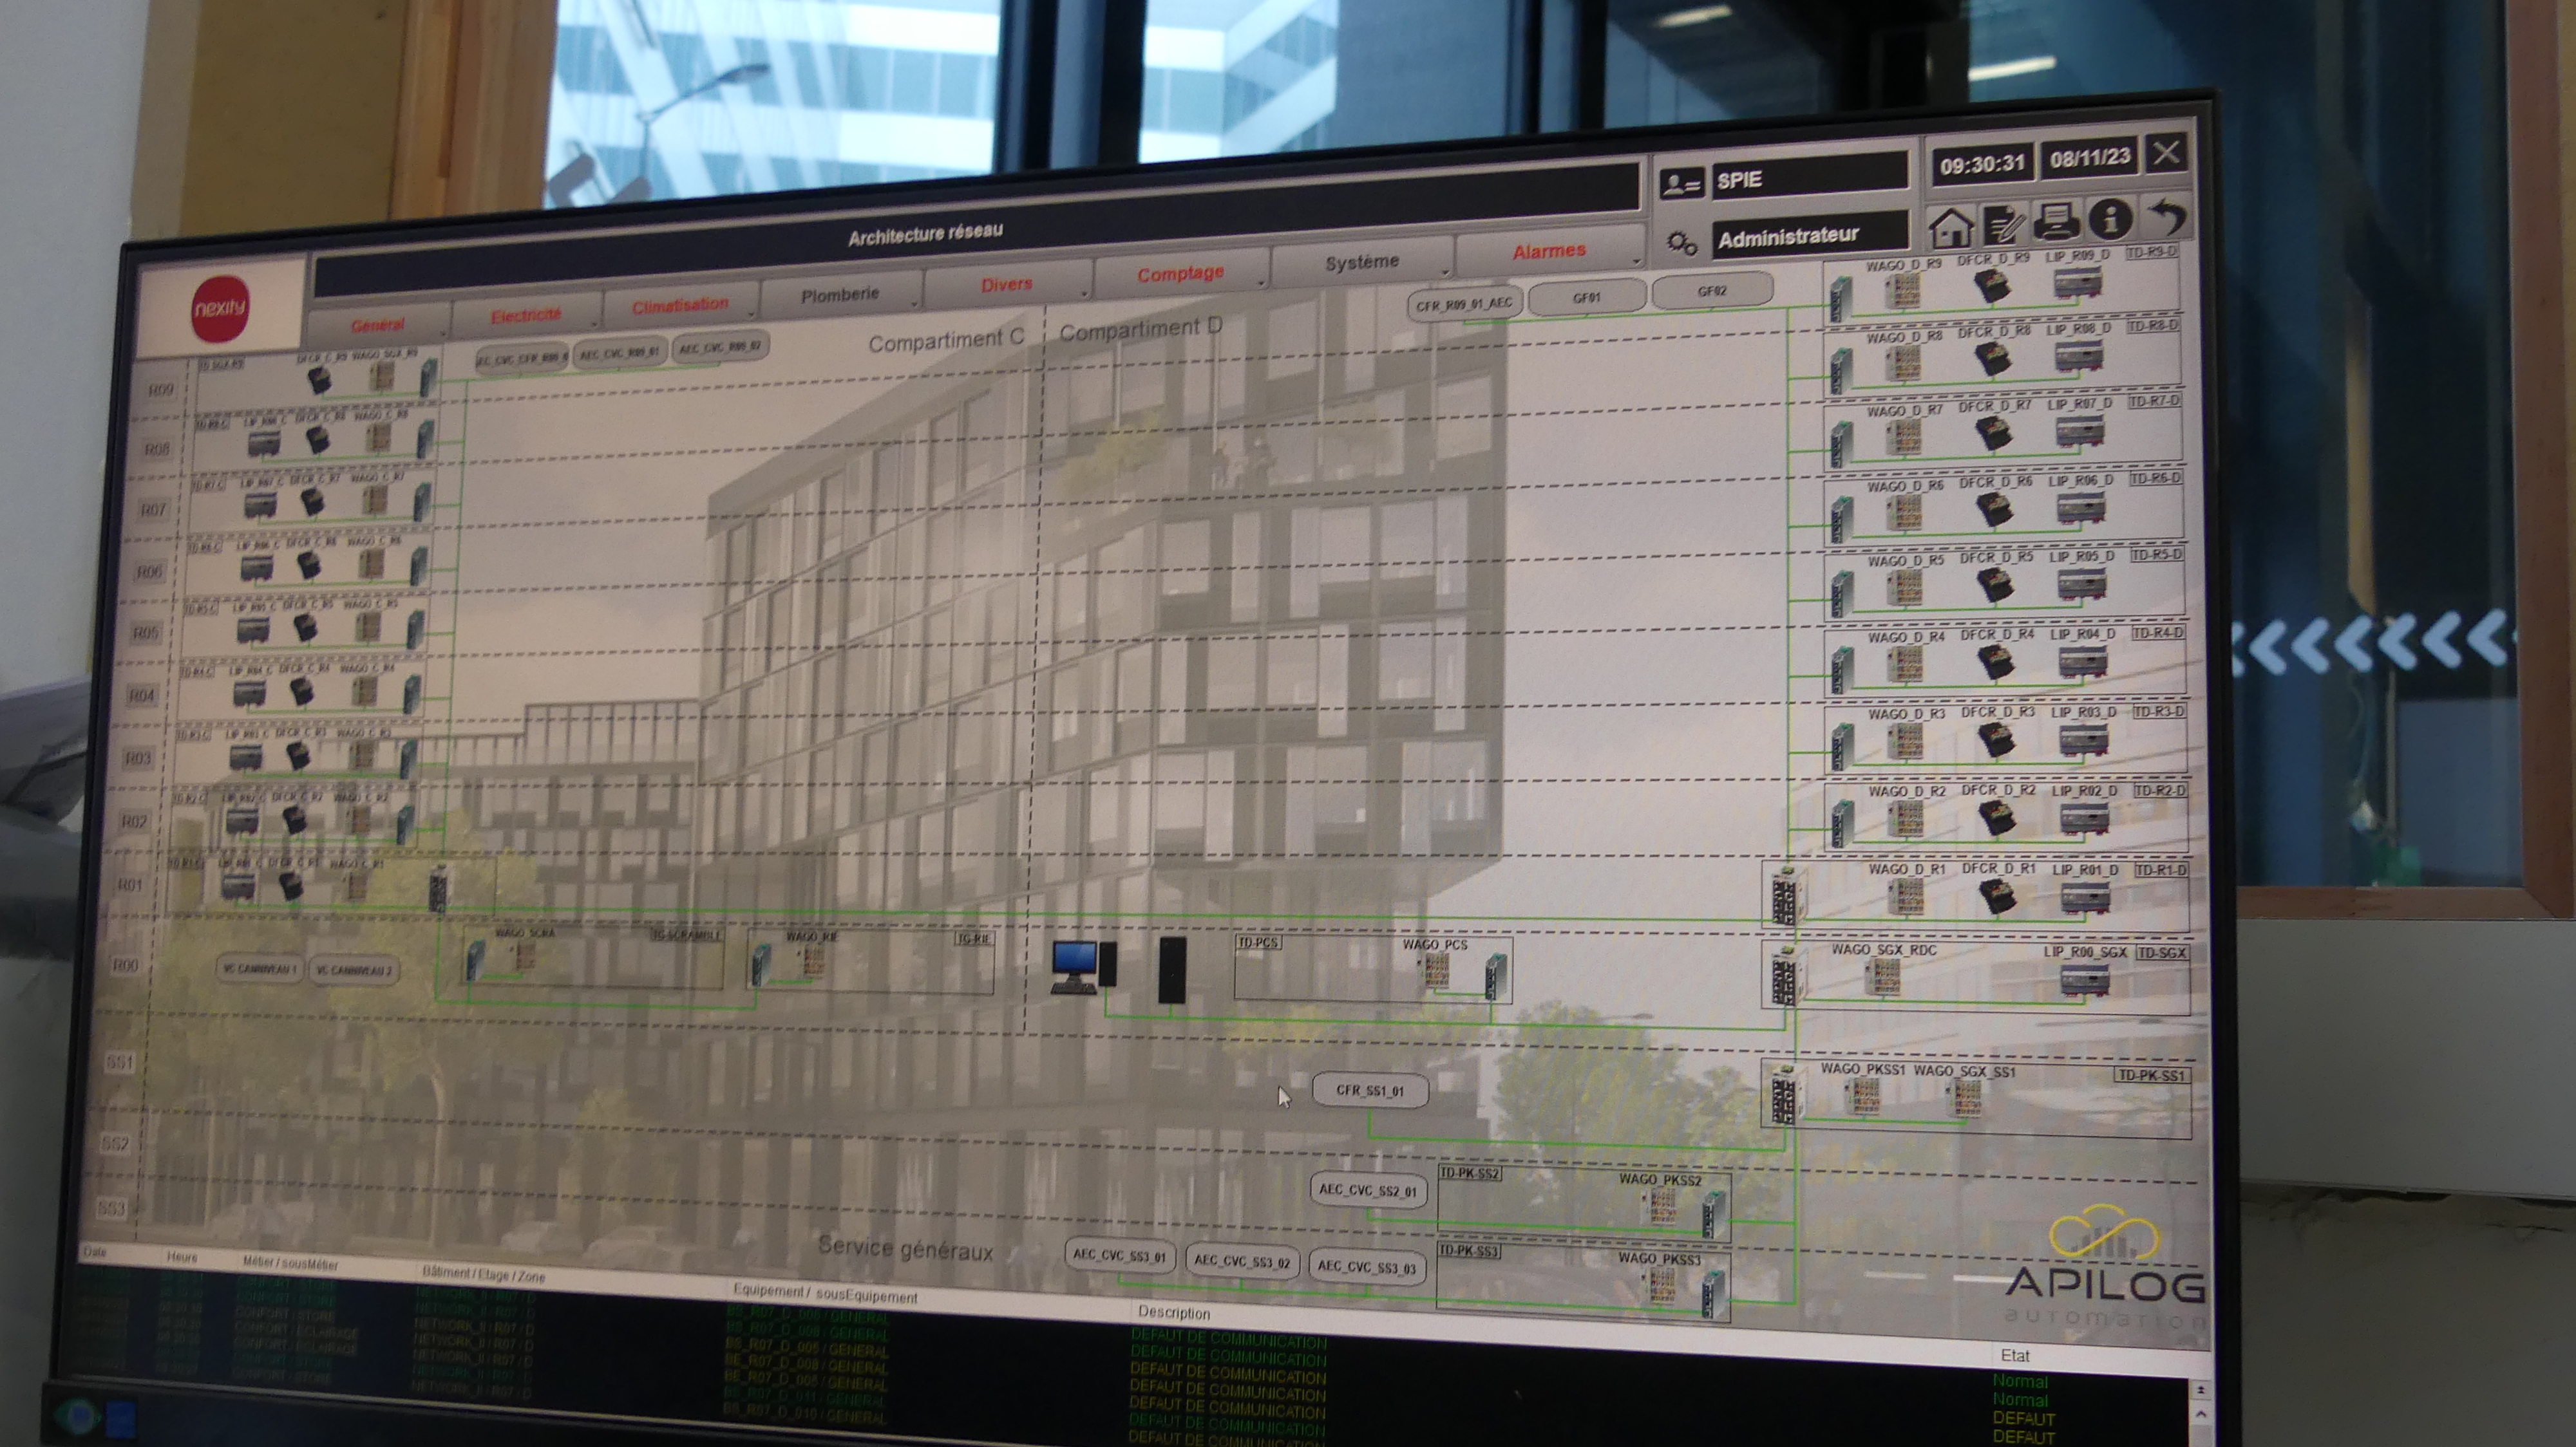
Task: Click the printer icon
Action: pos(2056,221)
